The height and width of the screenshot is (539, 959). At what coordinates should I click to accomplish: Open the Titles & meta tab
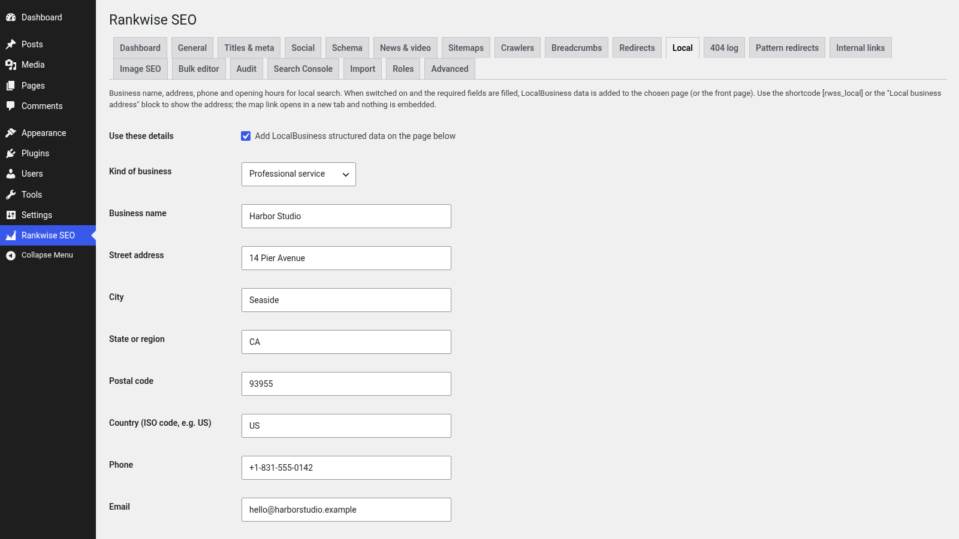[x=249, y=48]
